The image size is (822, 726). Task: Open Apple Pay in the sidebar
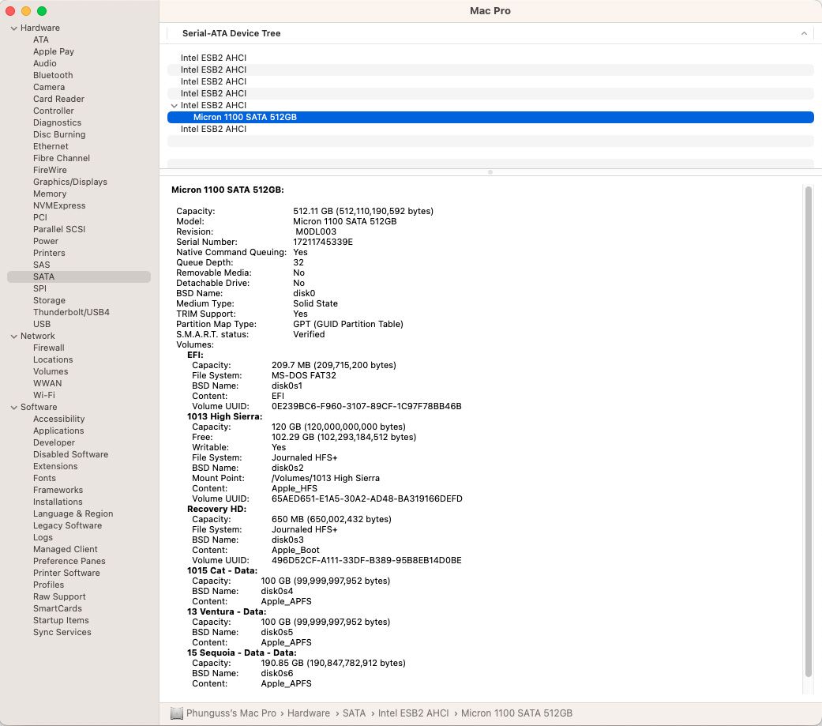click(x=54, y=51)
